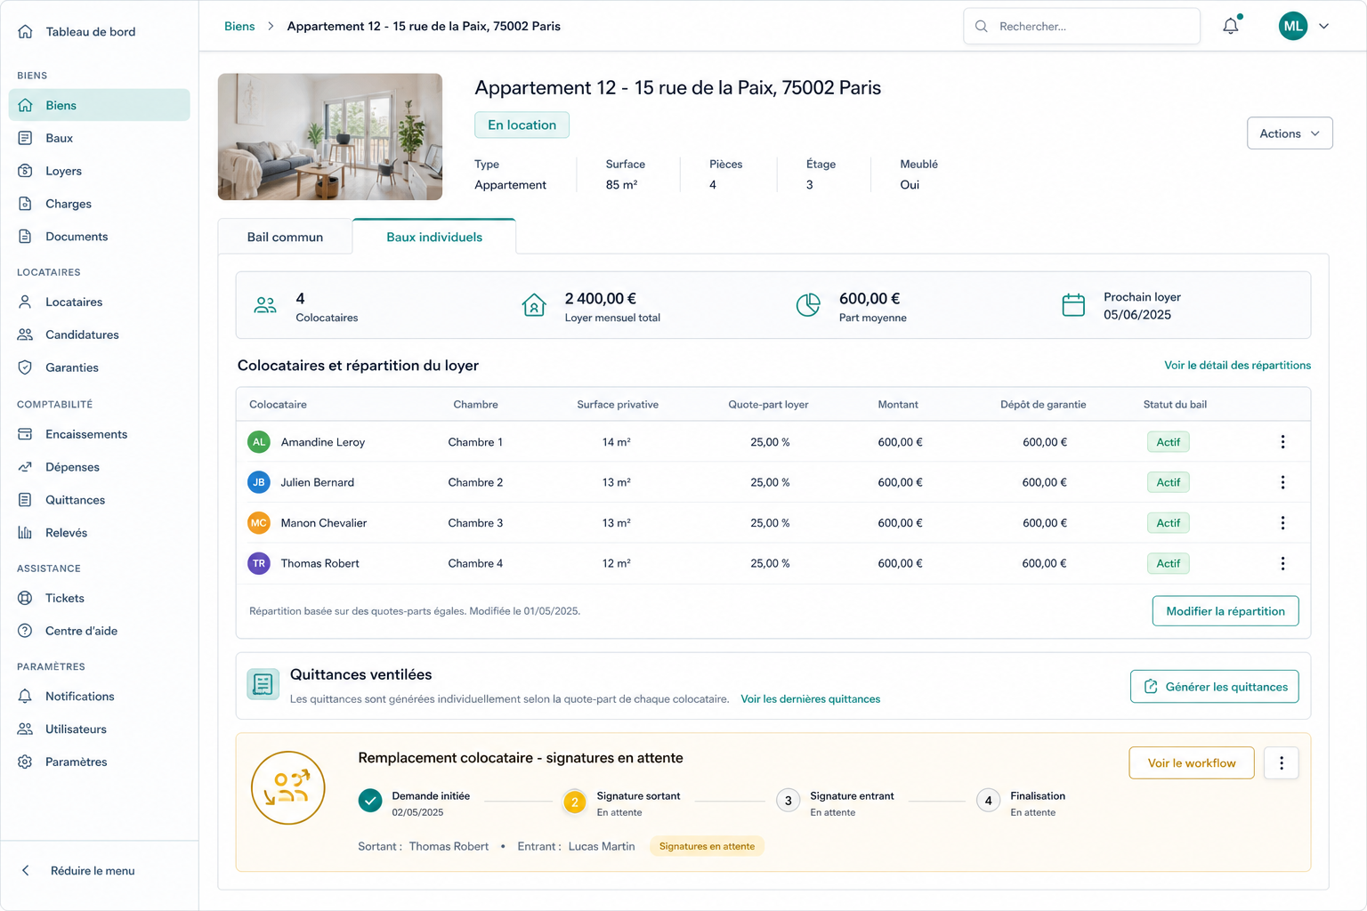This screenshot has width=1367, height=911.
Task: Click step 4 Finalisation marker
Action: tap(988, 801)
